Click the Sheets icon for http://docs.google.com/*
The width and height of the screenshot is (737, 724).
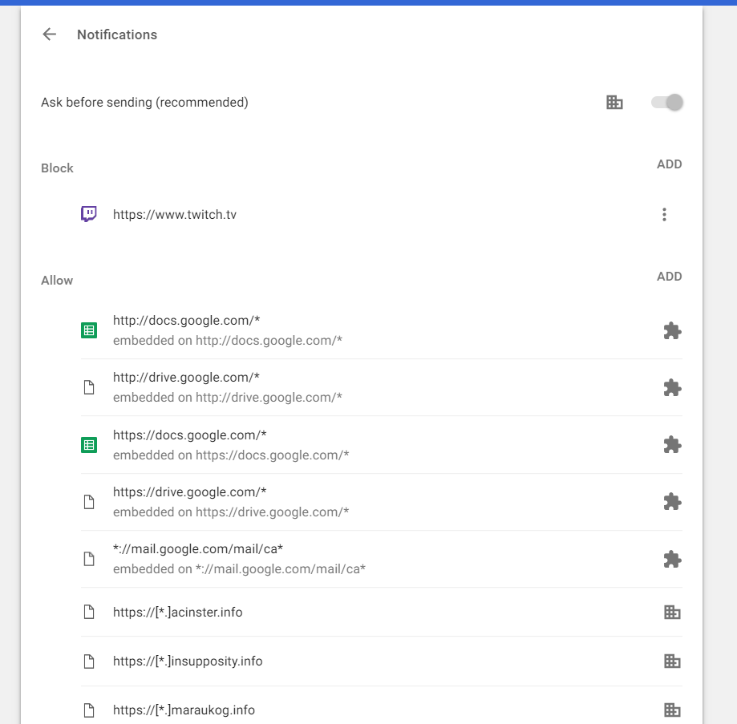pos(89,330)
